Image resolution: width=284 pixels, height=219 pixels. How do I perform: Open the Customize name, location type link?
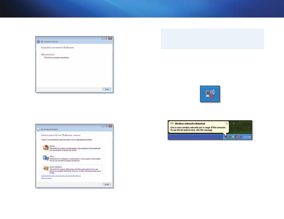[x=61, y=176]
